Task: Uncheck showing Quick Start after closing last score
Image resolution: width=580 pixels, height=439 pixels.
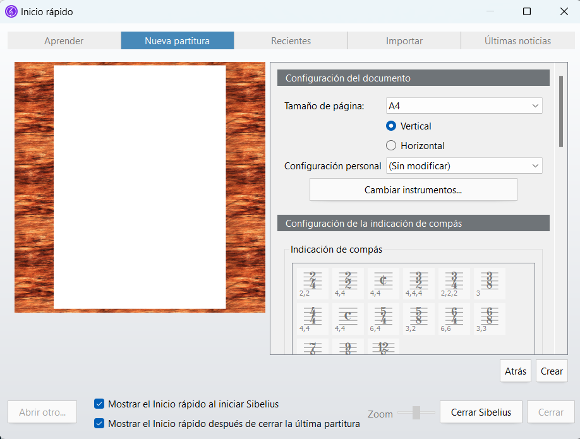Action: click(99, 424)
